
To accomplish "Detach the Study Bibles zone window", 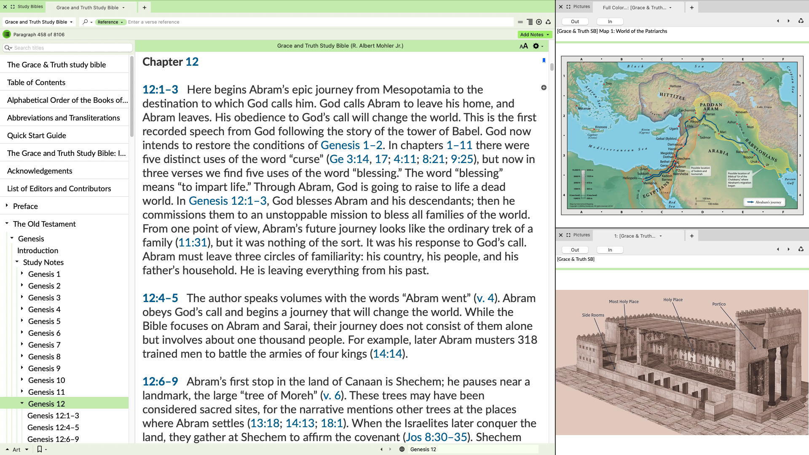I will (x=13, y=7).
